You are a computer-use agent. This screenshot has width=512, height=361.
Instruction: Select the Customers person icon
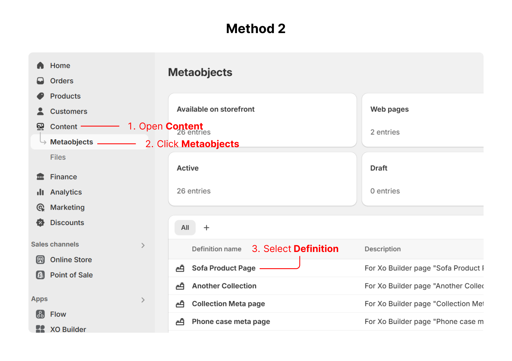click(40, 111)
